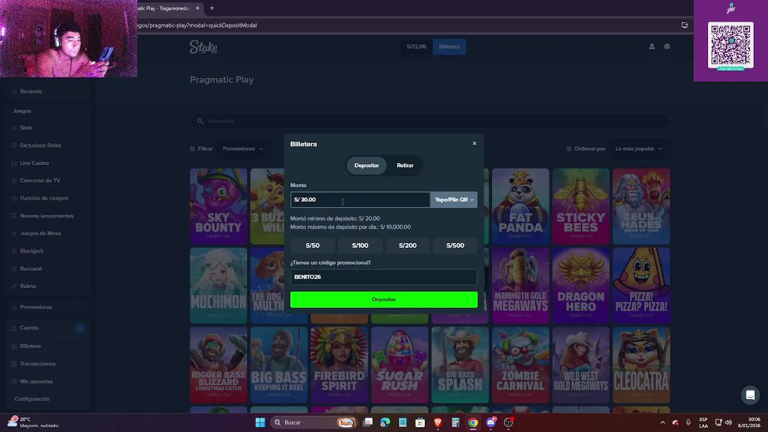This screenshot has width=768, height=432.
Task: Open the Bigger Bass Blizzard thumbnail
Action: tap(218, 365)
